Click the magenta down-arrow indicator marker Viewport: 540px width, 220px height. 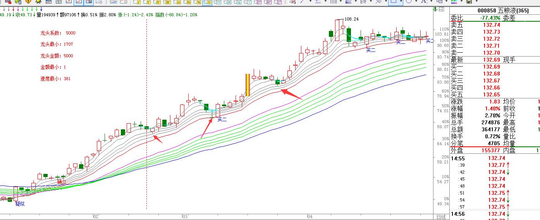coord(18,9)
